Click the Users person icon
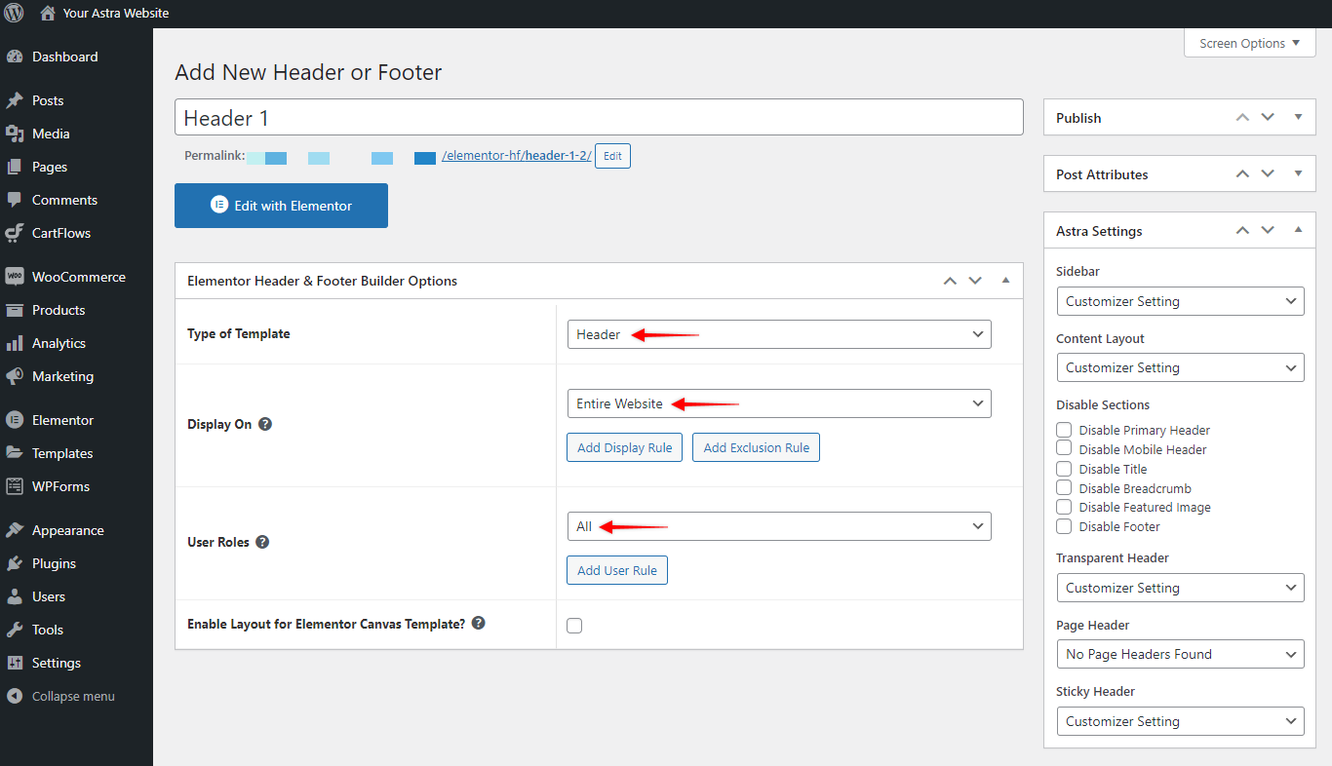This screenshot has width=1332, height=766. coord(15,596)
